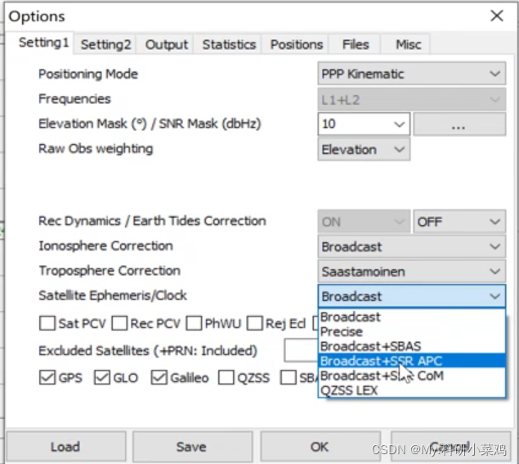
Task: Select Broadcast+SBAS option
Action: (411, 346)
